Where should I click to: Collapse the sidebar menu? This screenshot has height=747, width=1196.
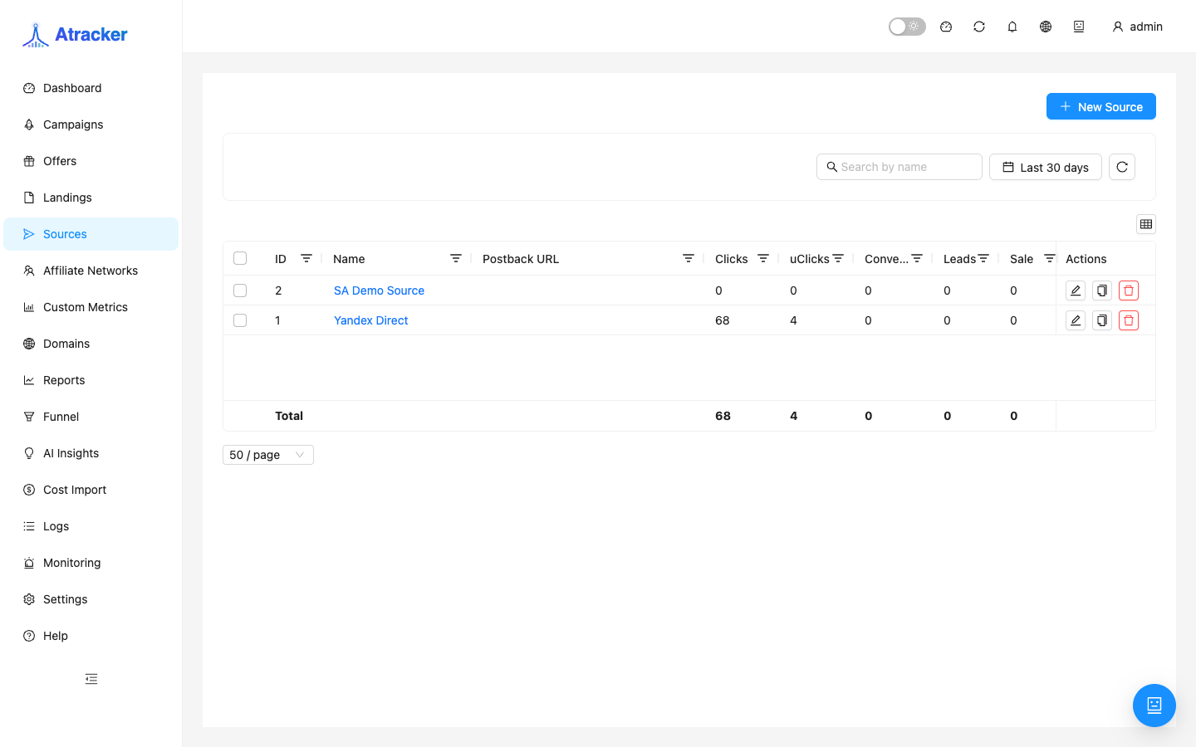click(x=91, y=679)
